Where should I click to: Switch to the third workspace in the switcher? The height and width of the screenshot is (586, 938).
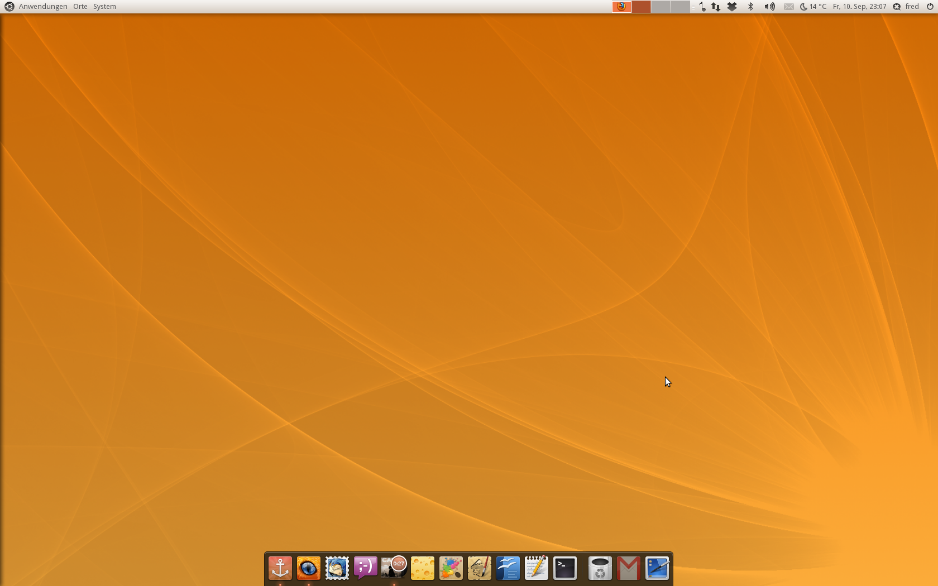661,7
